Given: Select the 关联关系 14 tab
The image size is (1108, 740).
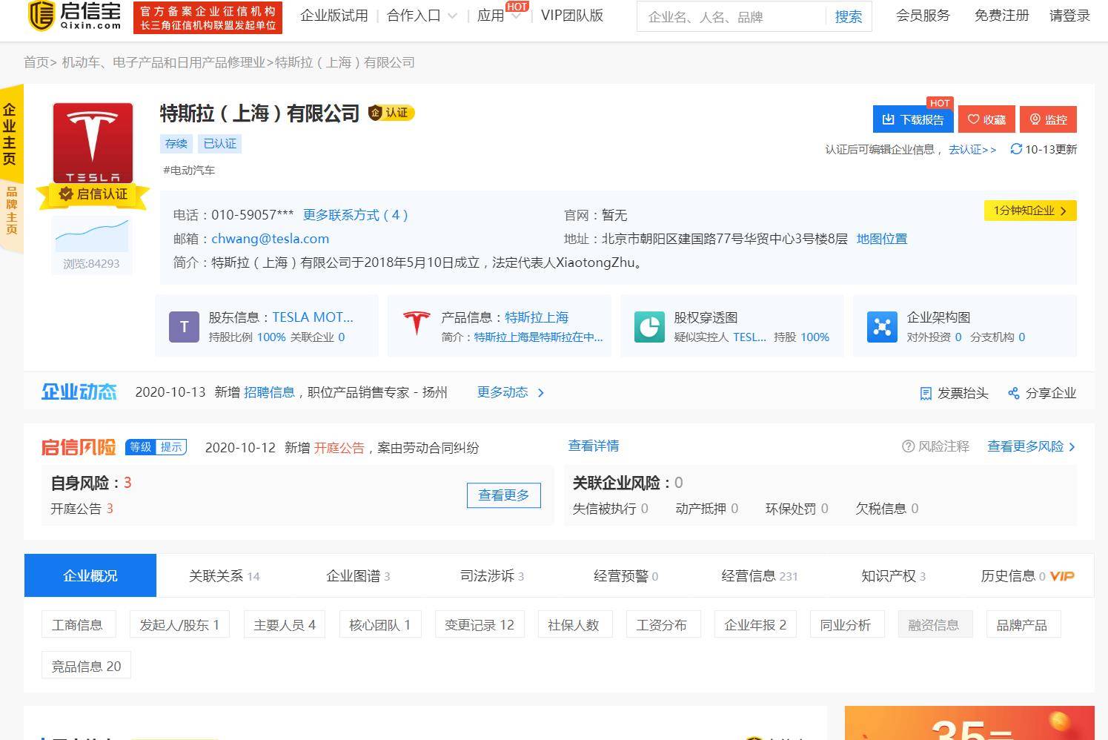Looking at the screenshot, I should 224,576.
